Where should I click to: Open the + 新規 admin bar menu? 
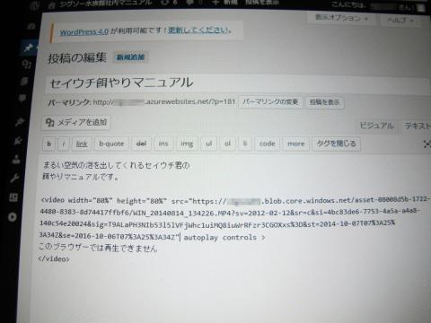click(224, 3)
